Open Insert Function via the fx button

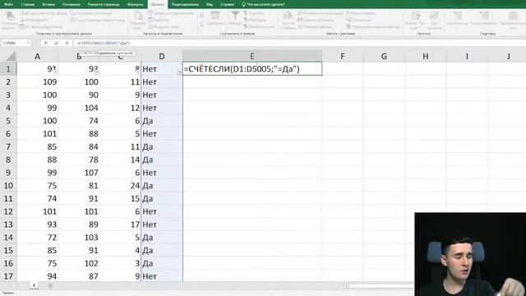click(x=67, y=43)
